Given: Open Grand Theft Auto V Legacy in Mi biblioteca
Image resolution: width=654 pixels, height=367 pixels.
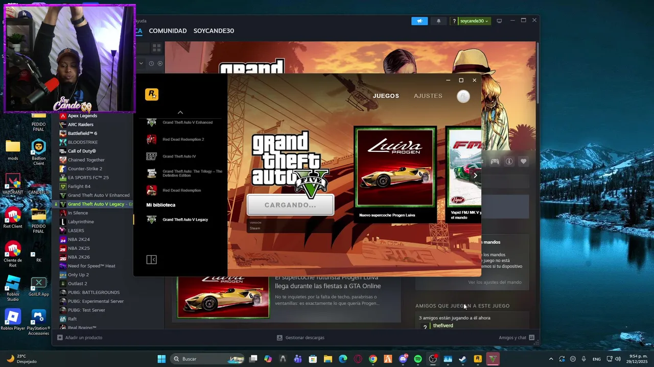Looking at the screenshot, I should point(177,220).
